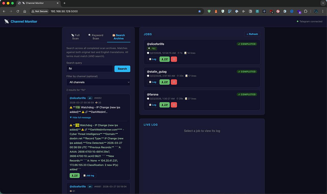Click the Channel Monitor logo title
The height and width of the screenshot is (194, 327).
(24, 21)
